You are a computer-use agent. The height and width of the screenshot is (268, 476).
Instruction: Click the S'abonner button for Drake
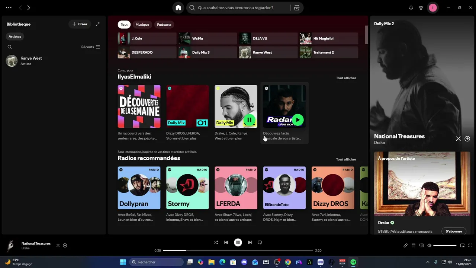coord(454,231)
